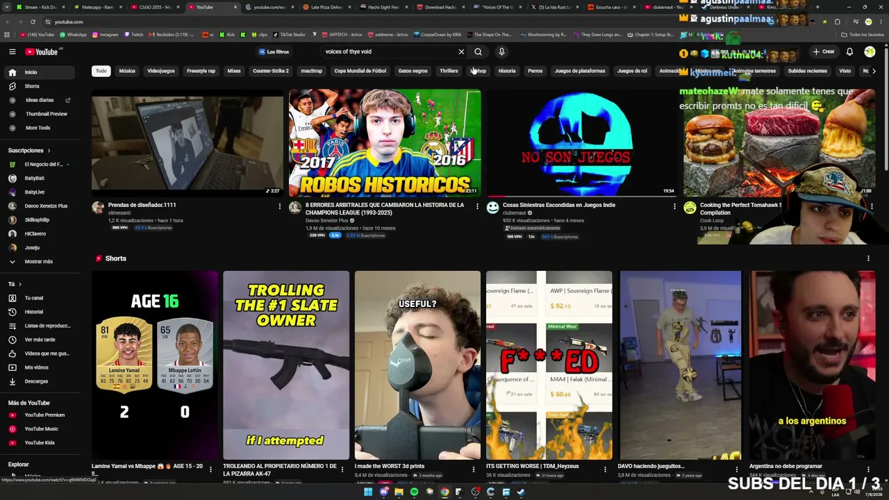
Task: Filter by Copa Mundial de Fútbol
Action: click(x=360, y=71)
